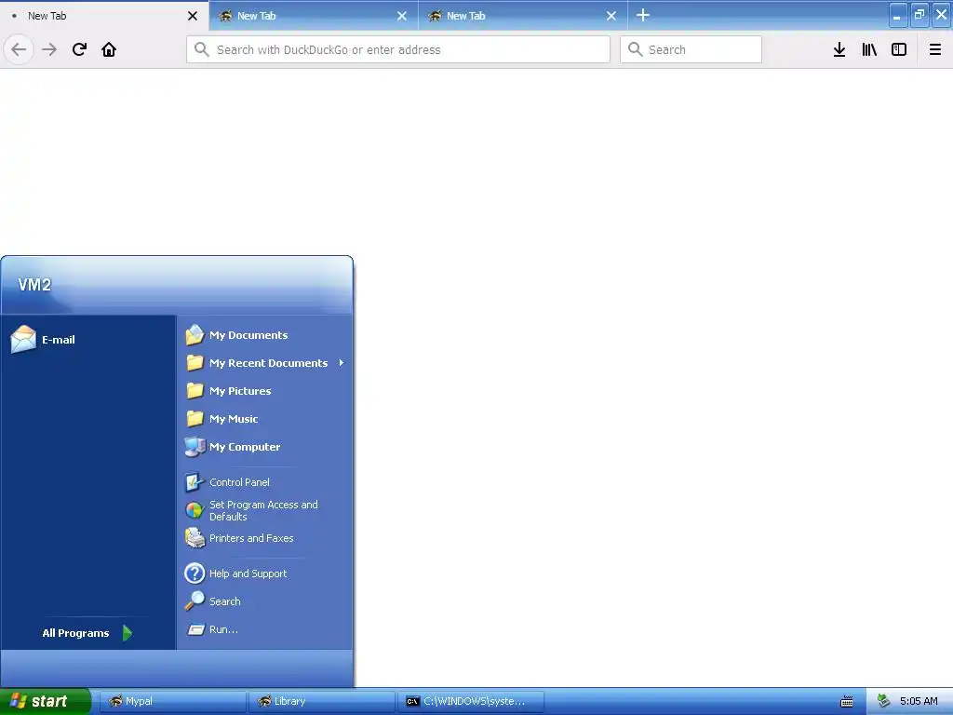Show sidebars via the sidebar icon

pos(899,49)
